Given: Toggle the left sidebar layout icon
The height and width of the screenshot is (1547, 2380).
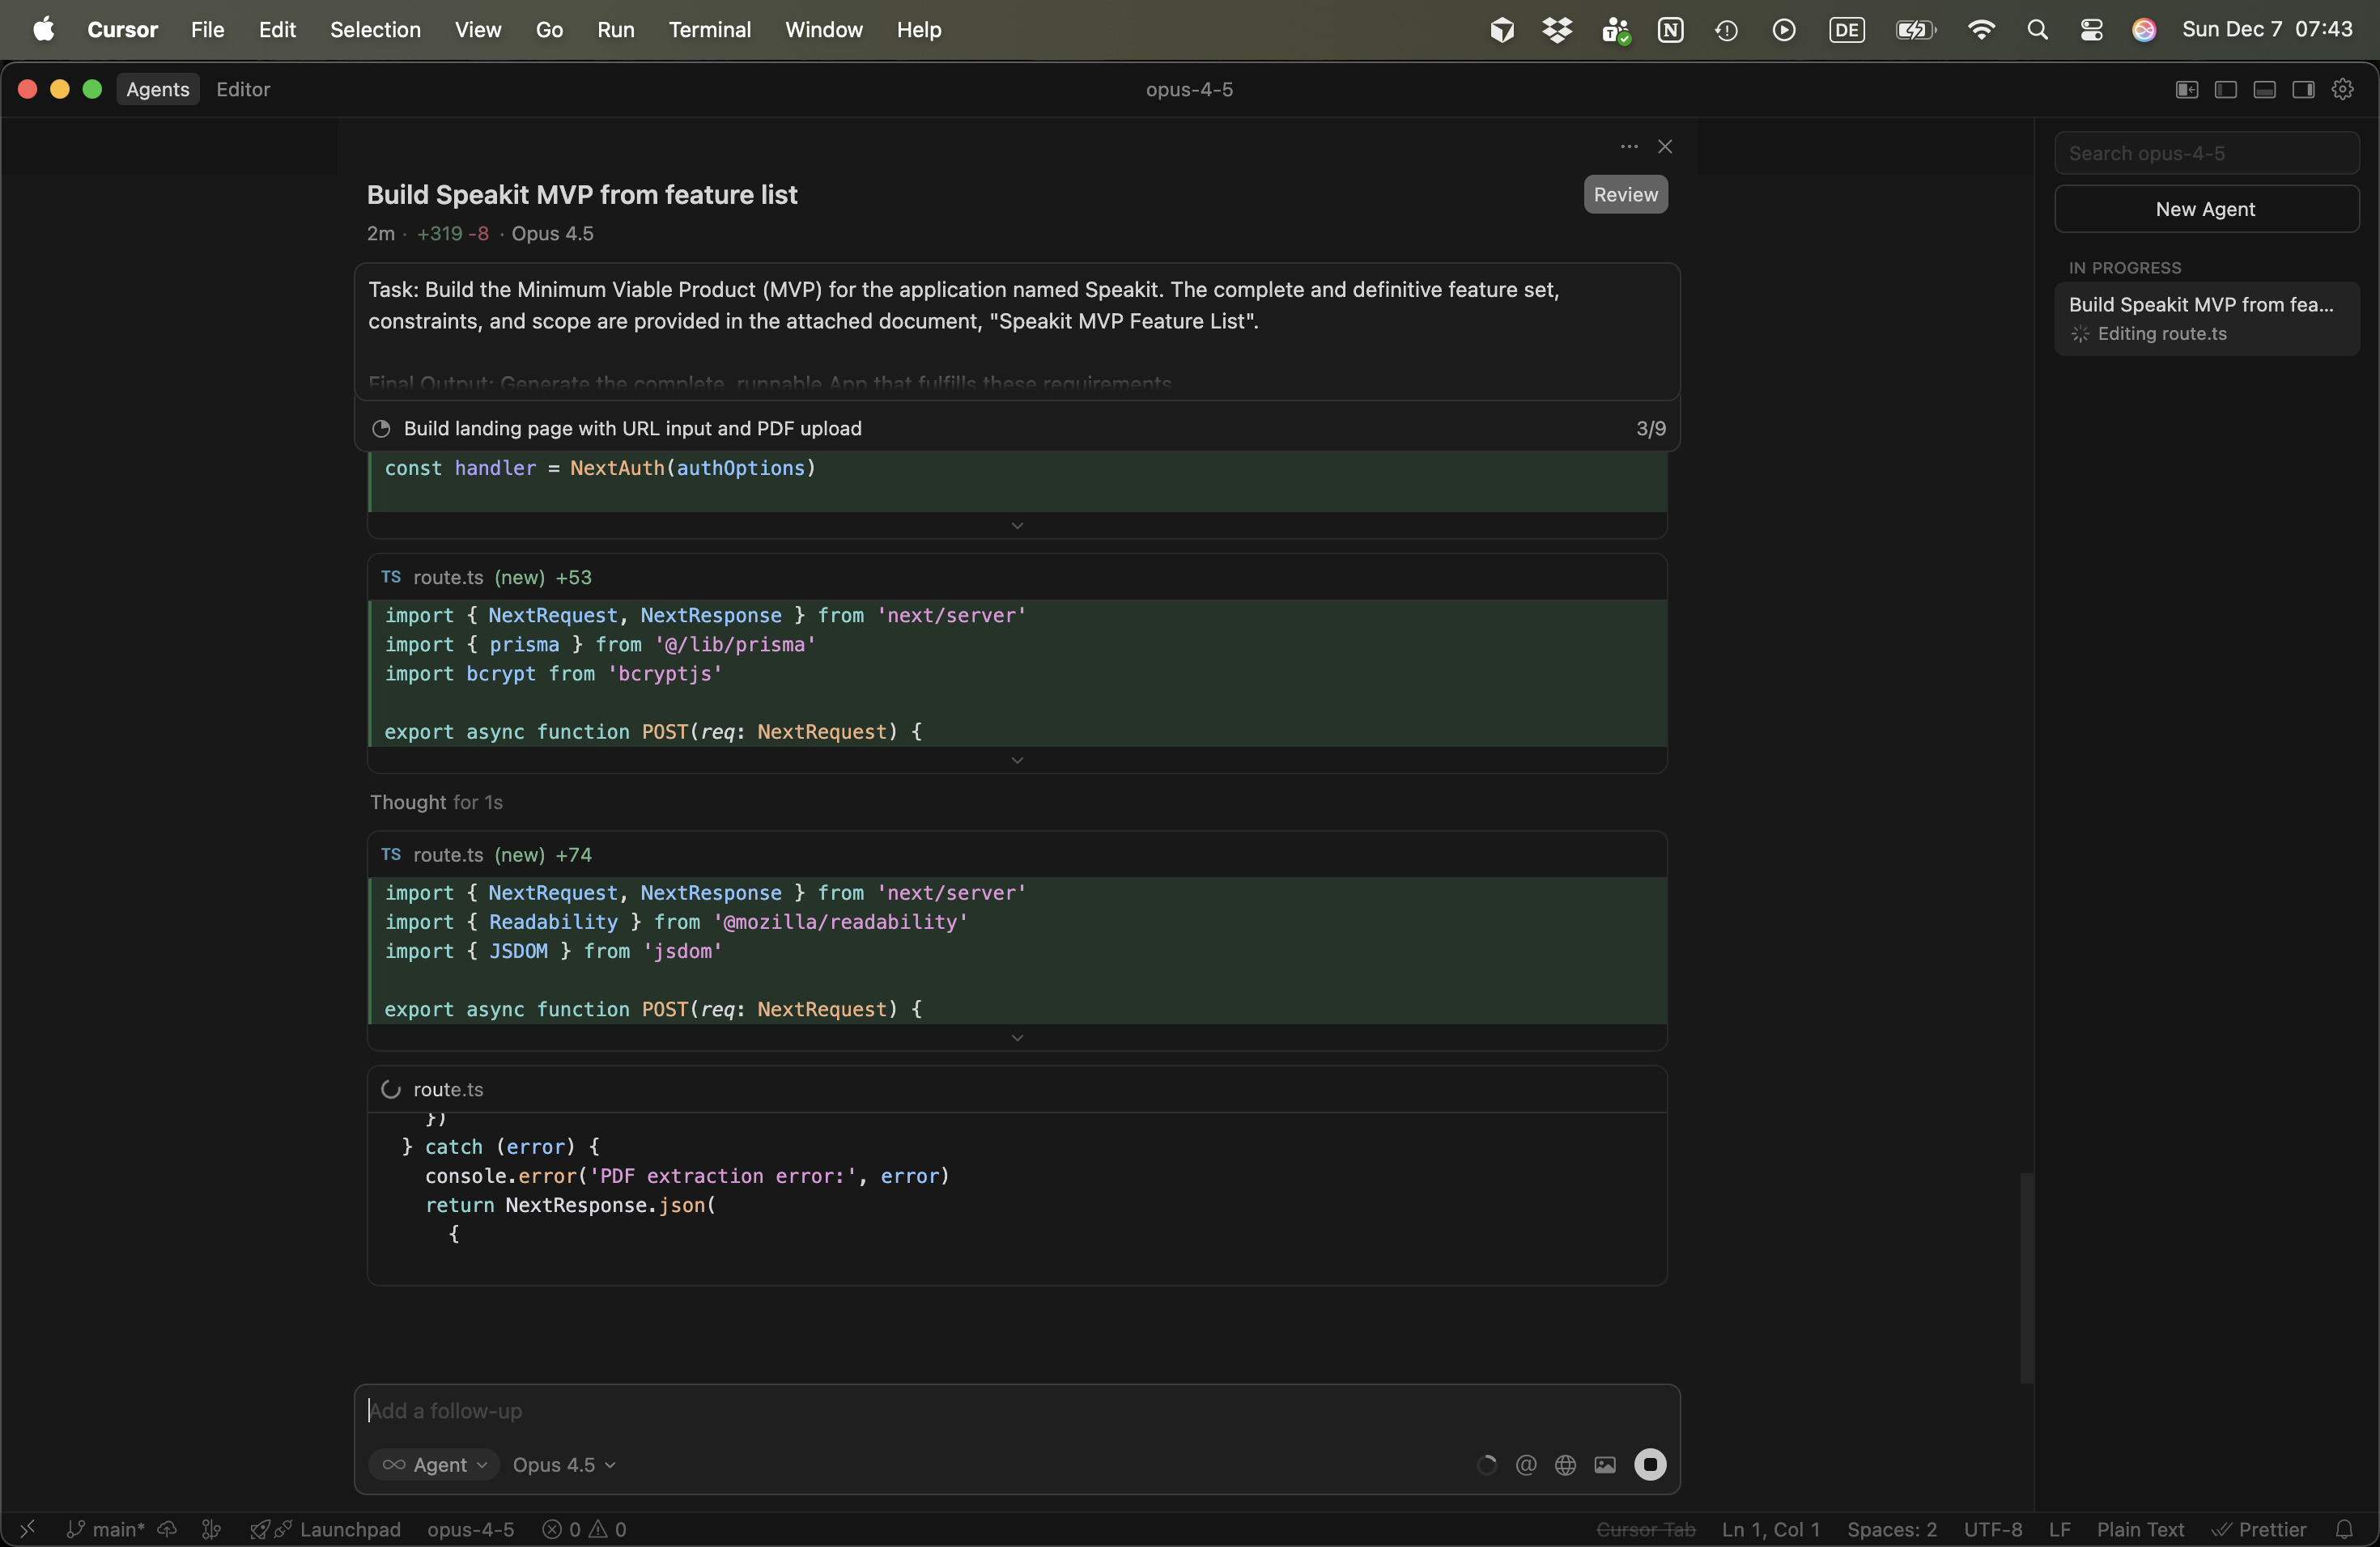Looking at the screenshot, I should coord(2225,89).
